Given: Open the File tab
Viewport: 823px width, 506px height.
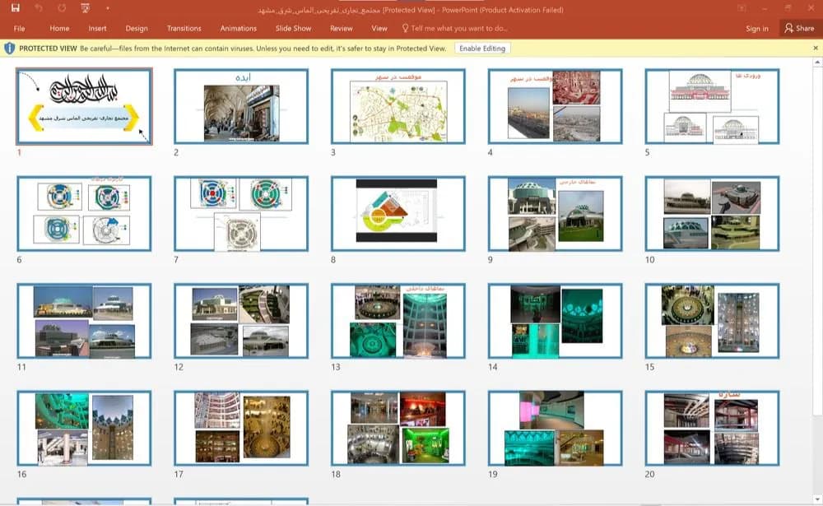Looking at the screenshot, I should 20,28.
